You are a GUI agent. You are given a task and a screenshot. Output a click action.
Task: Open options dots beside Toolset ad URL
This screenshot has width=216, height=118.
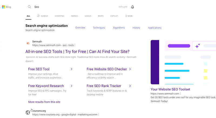click(x=180, y=93)
